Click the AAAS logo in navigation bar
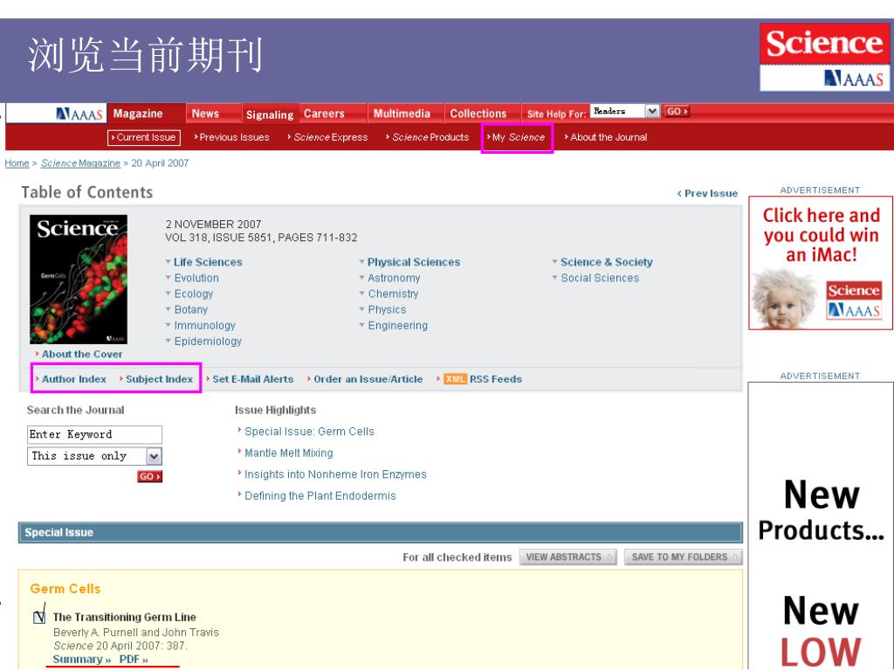894x671 pixels. (79, 114)
